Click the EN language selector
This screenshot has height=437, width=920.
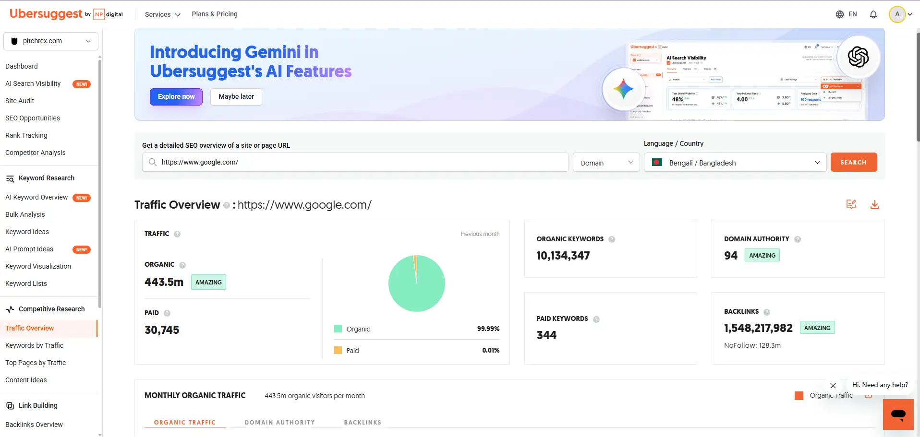point(853,14)
